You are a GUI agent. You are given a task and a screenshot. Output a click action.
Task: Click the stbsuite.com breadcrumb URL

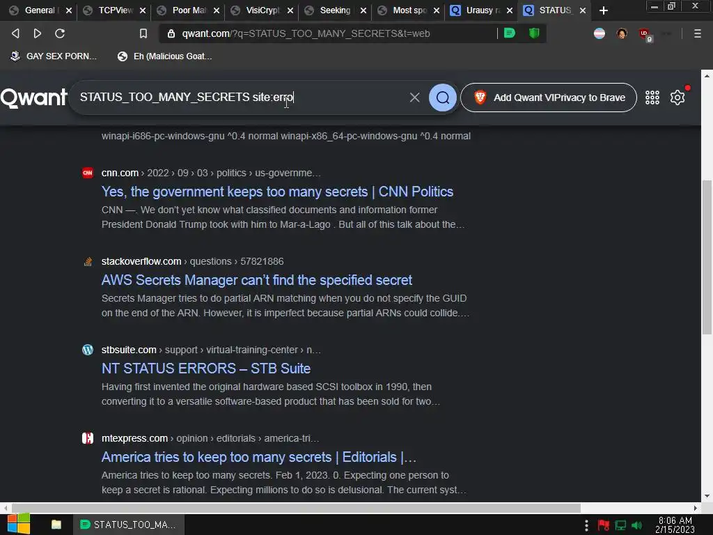[210, 350]
